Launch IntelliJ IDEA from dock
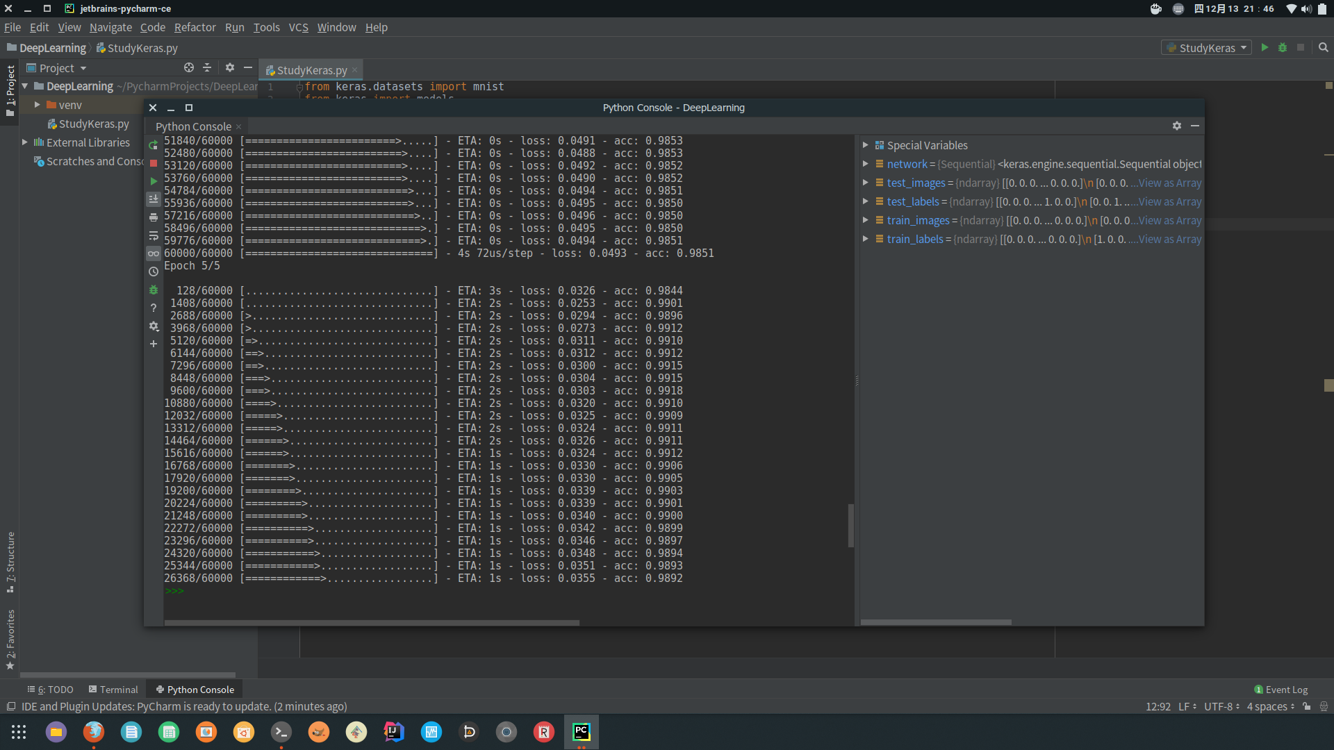Image resolution: width=1334 pixels, height=750 pixels. coord(394,732)
